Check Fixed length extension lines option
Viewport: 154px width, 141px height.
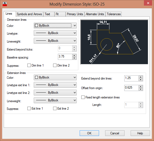83,97
